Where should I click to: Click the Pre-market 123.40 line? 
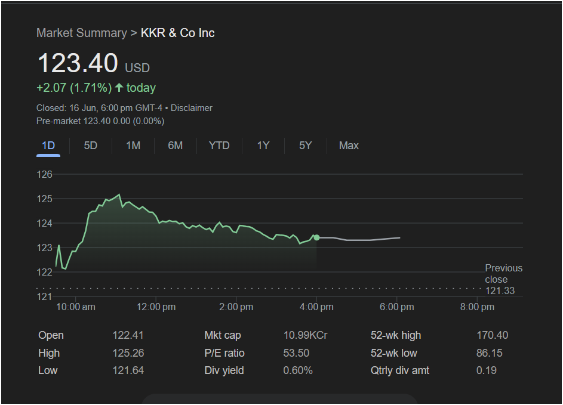pyautogui.click(x=100, y=121)
